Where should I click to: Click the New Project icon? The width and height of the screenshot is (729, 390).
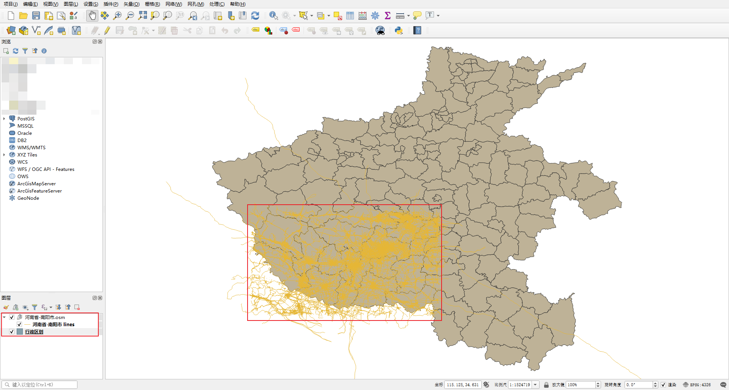click(11, 16)
